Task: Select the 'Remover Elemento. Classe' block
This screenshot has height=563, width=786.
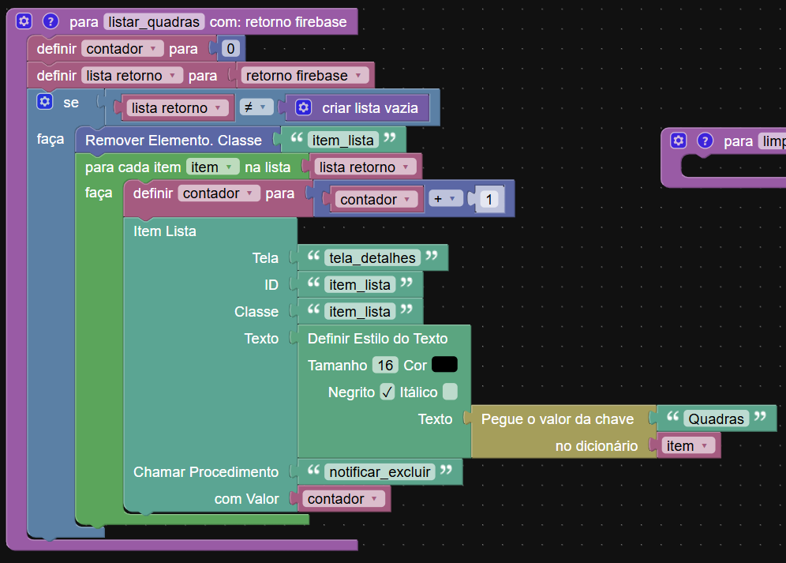Action: point(174,141)
